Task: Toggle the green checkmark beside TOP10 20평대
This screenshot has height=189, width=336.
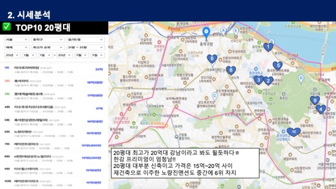Action: 6,27
